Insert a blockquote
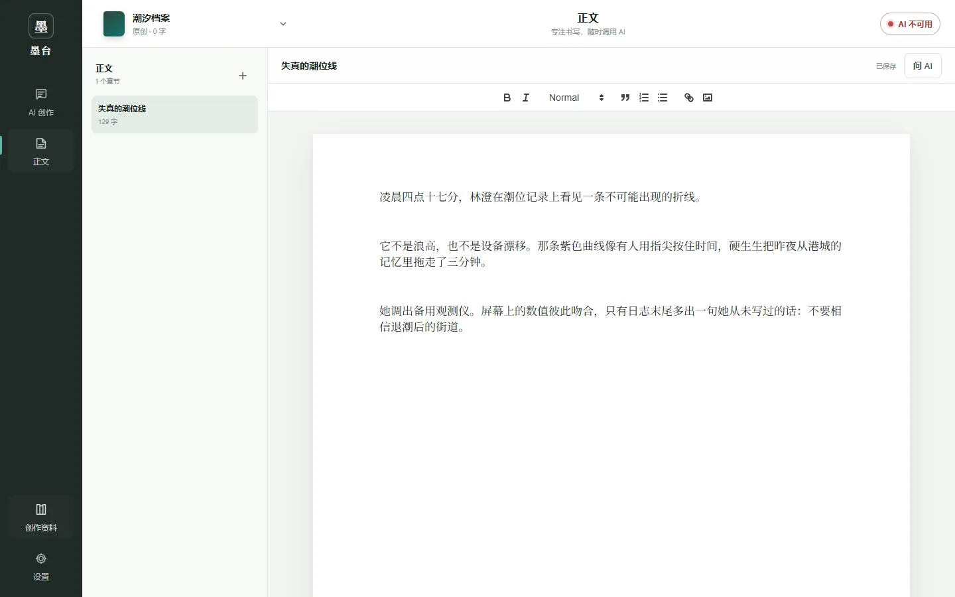This screenshot has width=955, height=597. pos(625,98)
